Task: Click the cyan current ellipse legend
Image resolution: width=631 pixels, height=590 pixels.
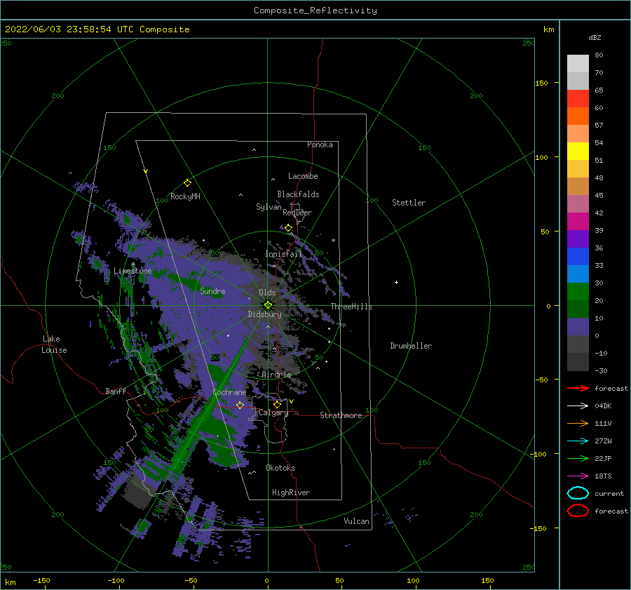Action: coord(578,493)
